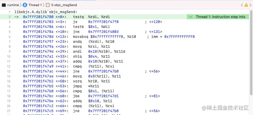Click the Thread 1 instruction step into annotation
This screenshot has height=115, width=253.
220,17
